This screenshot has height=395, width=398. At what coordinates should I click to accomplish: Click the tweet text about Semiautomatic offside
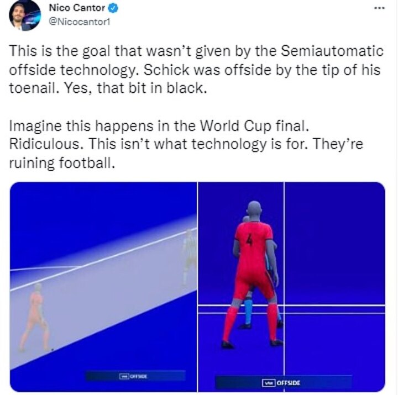coord(196,69)
